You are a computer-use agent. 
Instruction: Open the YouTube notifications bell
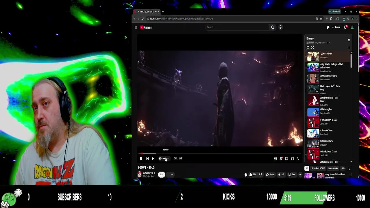(345, 27)
